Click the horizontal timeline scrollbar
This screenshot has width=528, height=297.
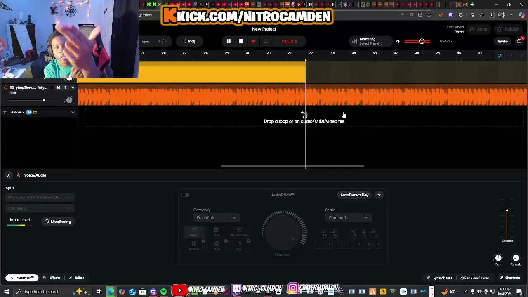[292, 166]
